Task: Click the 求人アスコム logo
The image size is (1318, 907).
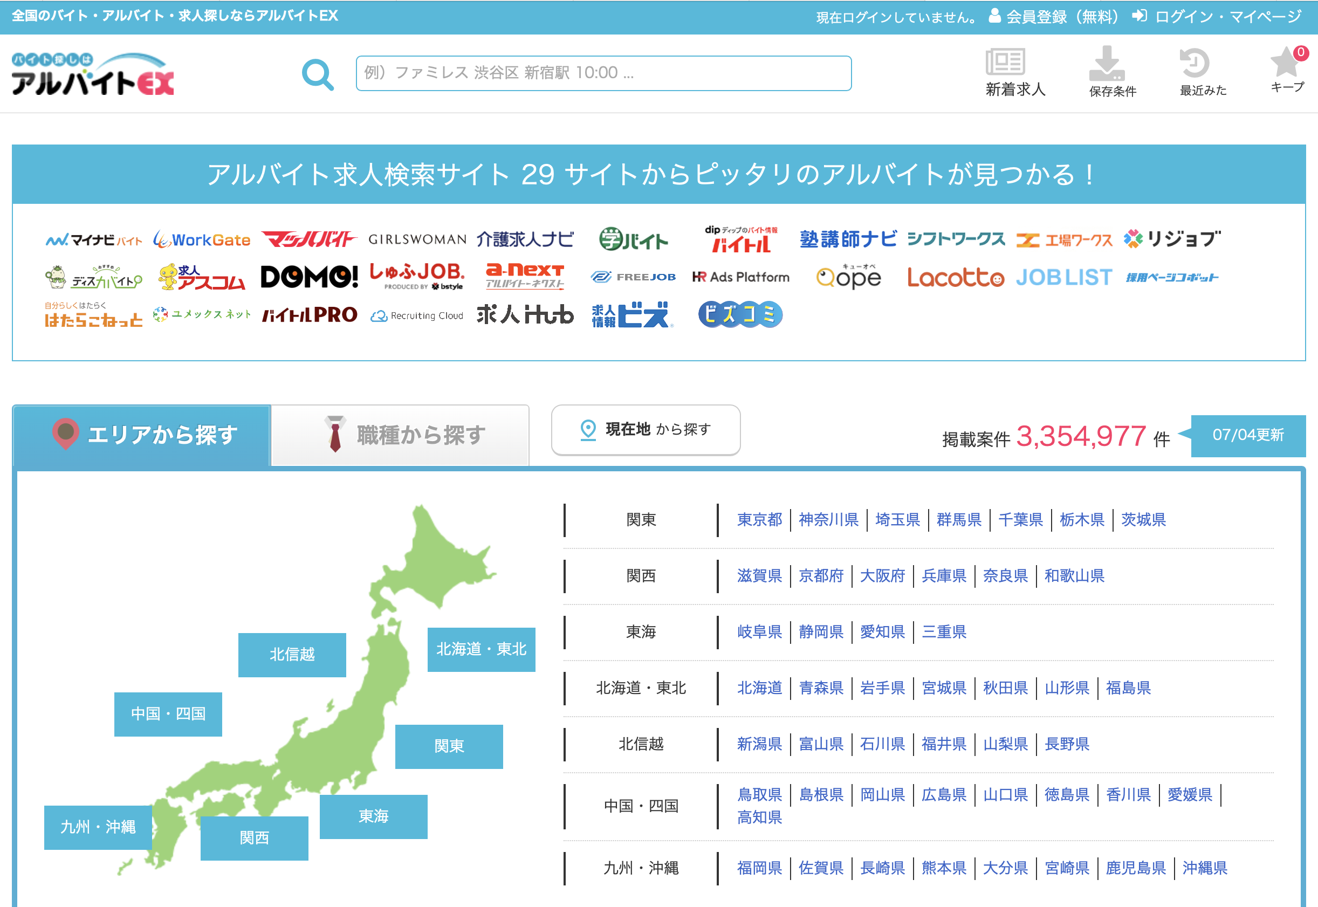Action: coord(202,277)
